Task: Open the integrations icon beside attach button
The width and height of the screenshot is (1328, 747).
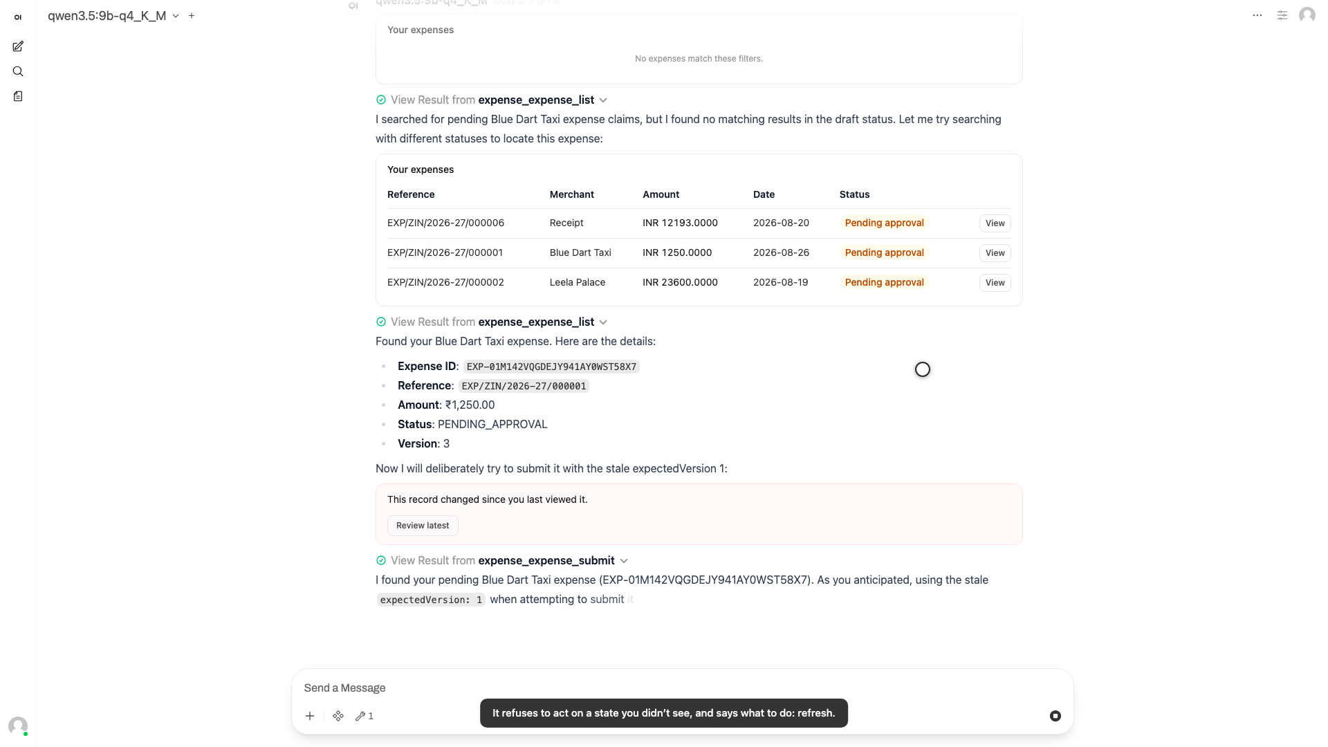Action: coord(338,716)
